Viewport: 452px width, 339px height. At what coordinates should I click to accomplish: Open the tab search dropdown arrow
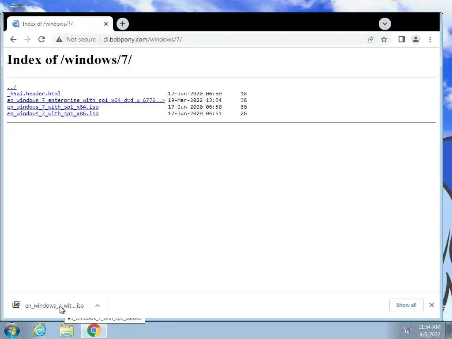[x=385, y=24]
